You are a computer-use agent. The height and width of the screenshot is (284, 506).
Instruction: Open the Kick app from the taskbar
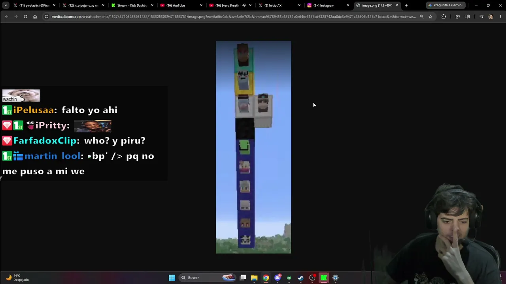(324, 278)
